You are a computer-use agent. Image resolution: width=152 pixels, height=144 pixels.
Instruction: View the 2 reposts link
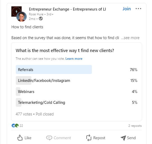click(x=135, y=126)
